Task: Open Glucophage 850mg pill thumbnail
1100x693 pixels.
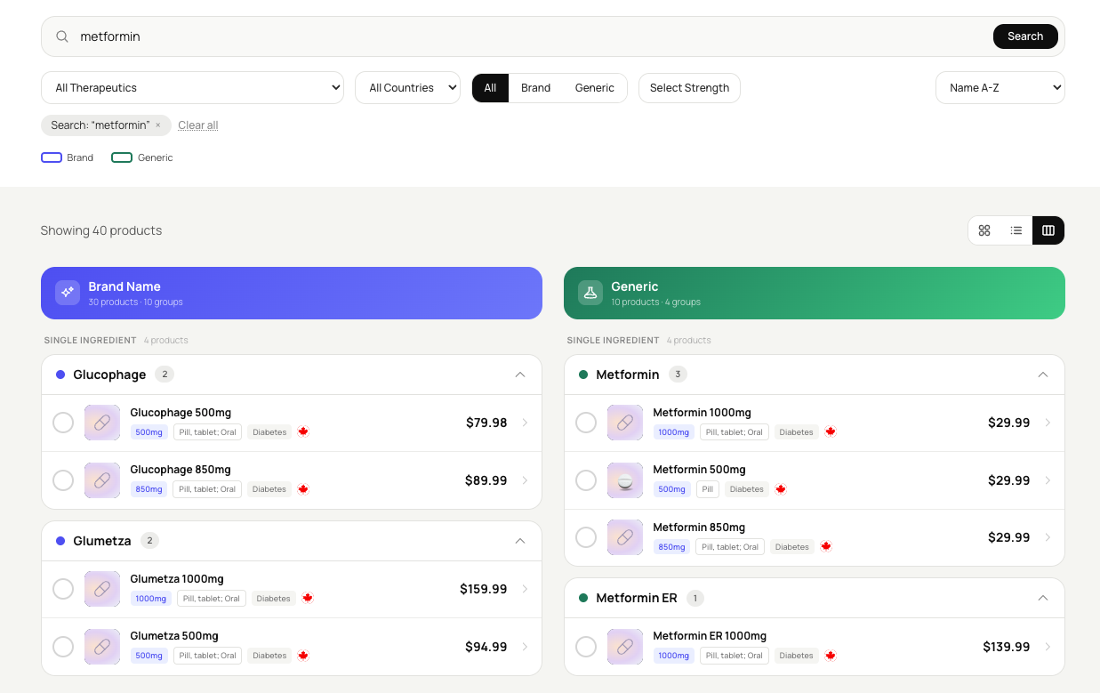Action: pyautogui.click(x=102, y=480)
